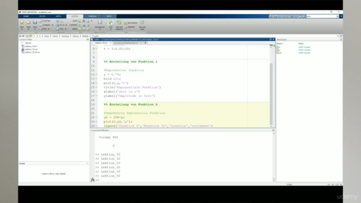Screen dimensions: 361x203
Task: Expand the Go To dropdown arrow
Action: [x=67, y=25]
